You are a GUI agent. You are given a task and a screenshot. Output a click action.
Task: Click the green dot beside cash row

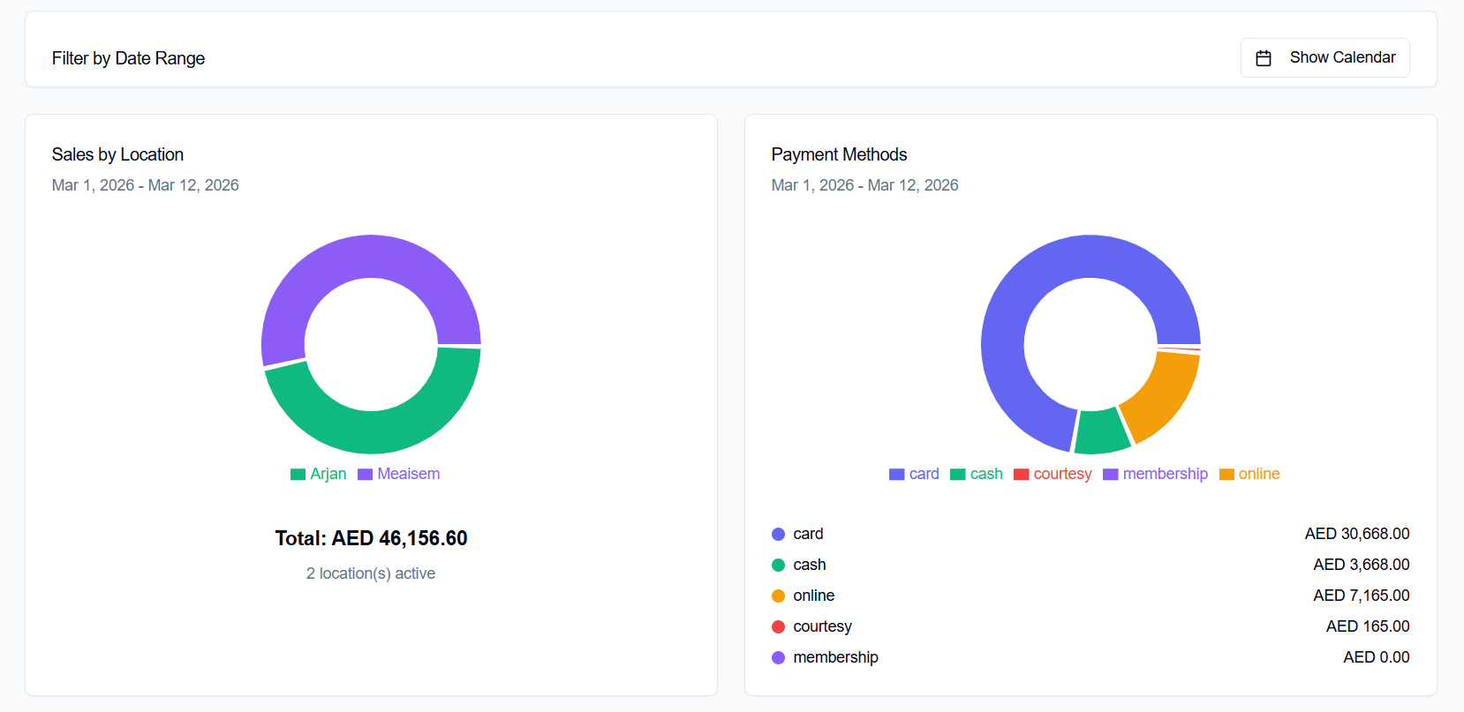point(778,565)
